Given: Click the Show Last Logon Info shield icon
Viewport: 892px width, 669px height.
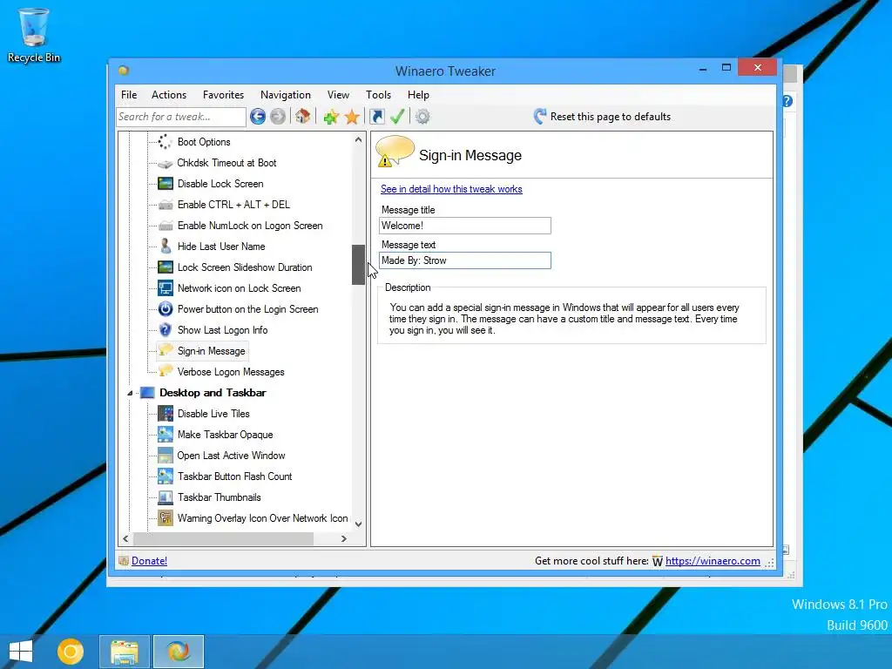Looking at the screenshot, I should pyautogui.click(x=165, y=330).
